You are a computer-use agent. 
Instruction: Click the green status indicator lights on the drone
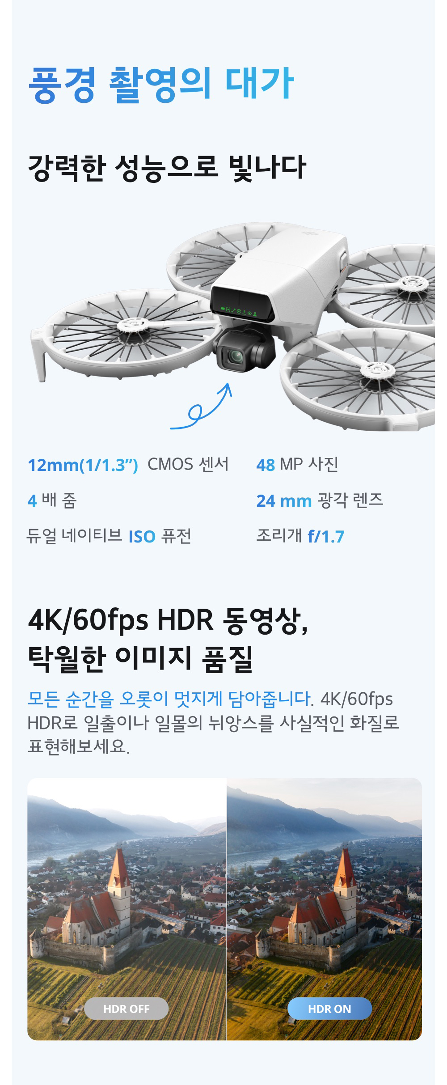coord(239,310)
